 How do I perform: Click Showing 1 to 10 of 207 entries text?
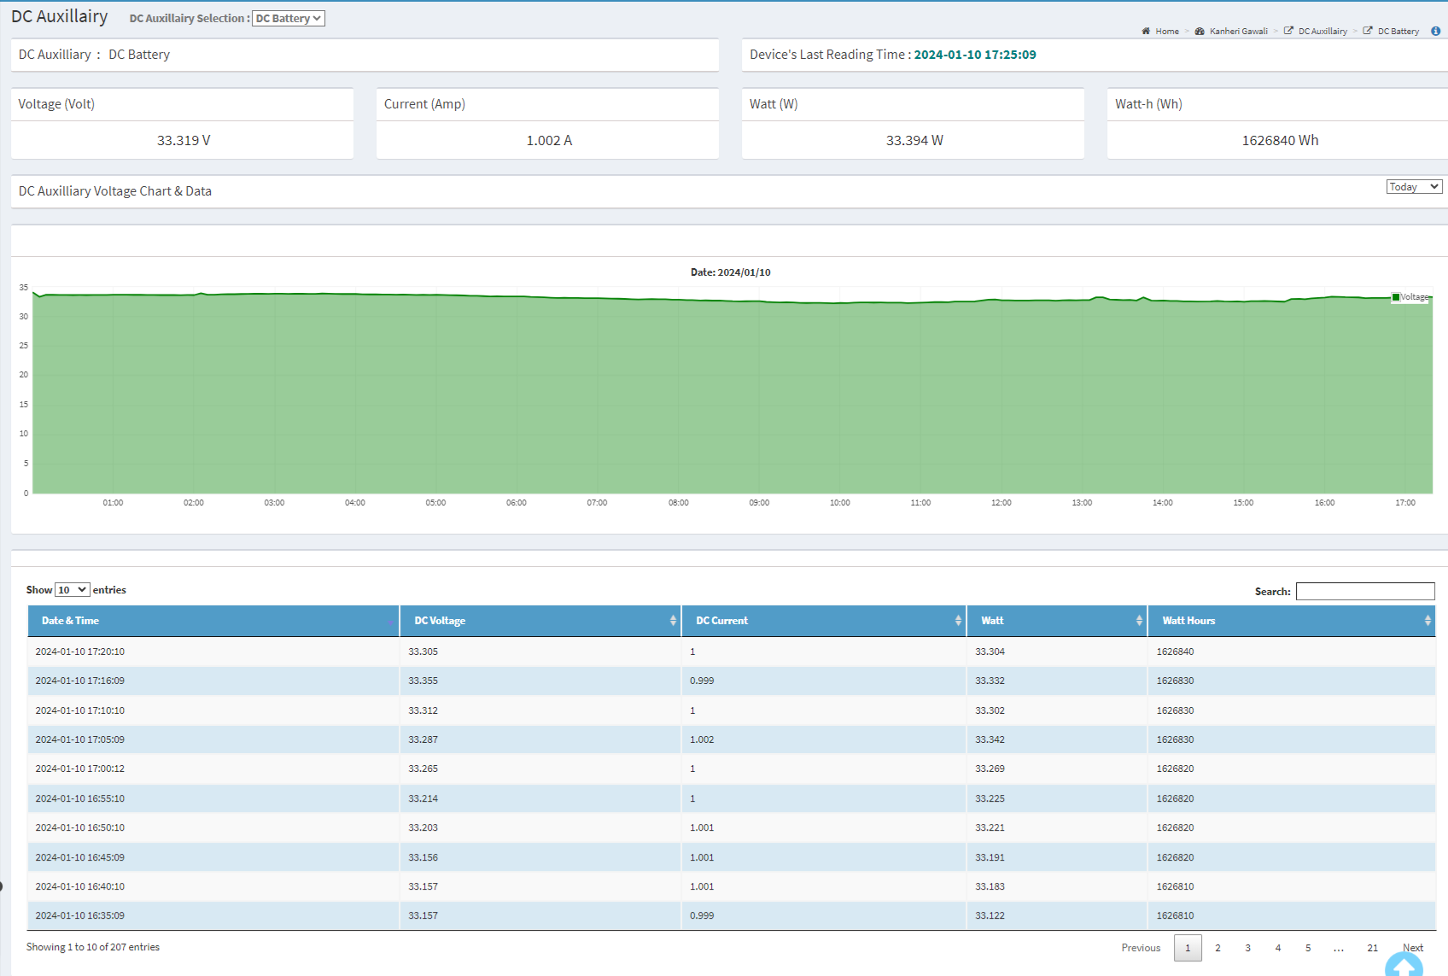[x=93, y=947]
